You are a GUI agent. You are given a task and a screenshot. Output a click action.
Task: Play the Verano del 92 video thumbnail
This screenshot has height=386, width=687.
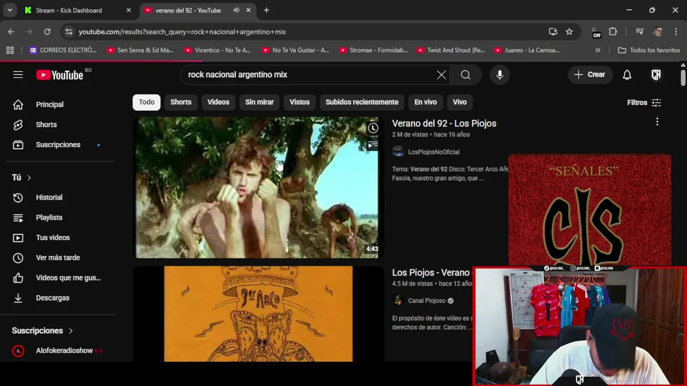tap(257, 188)
